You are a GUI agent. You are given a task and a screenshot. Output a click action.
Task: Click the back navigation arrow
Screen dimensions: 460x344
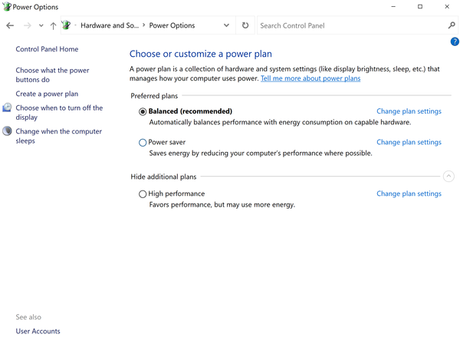pyautogui.click(x=10, y=25)
